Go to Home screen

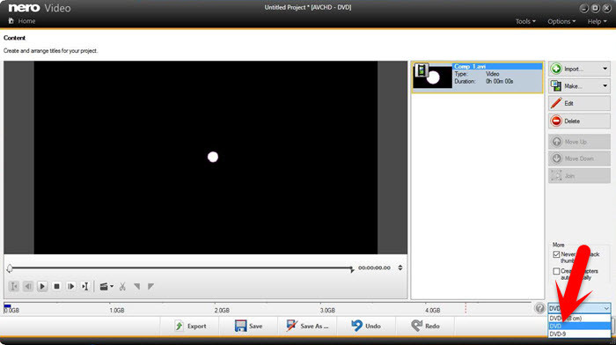pyautogui.click(x=22, y=21)
